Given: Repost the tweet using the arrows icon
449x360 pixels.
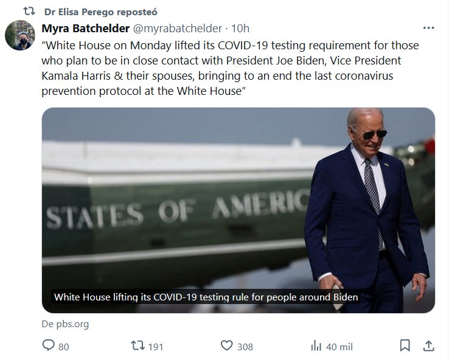Looking at the screenshot, I should pos(139,346).
